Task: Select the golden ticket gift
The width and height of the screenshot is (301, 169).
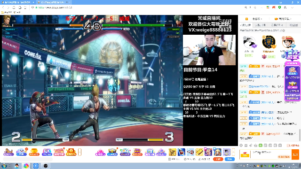Action: click(199, 152)
